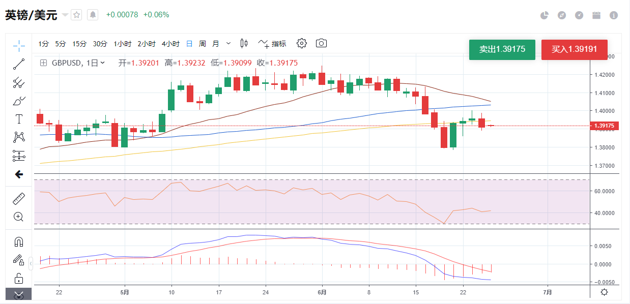Screen dimensions: 630x304
Task: Select the trend line drawing tool
Action: pyautogui.click(x=19, y=64)
